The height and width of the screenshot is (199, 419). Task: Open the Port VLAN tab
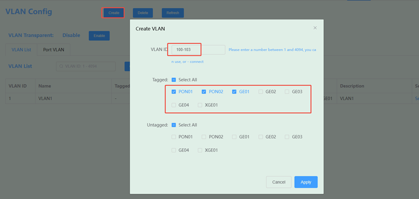54,50
